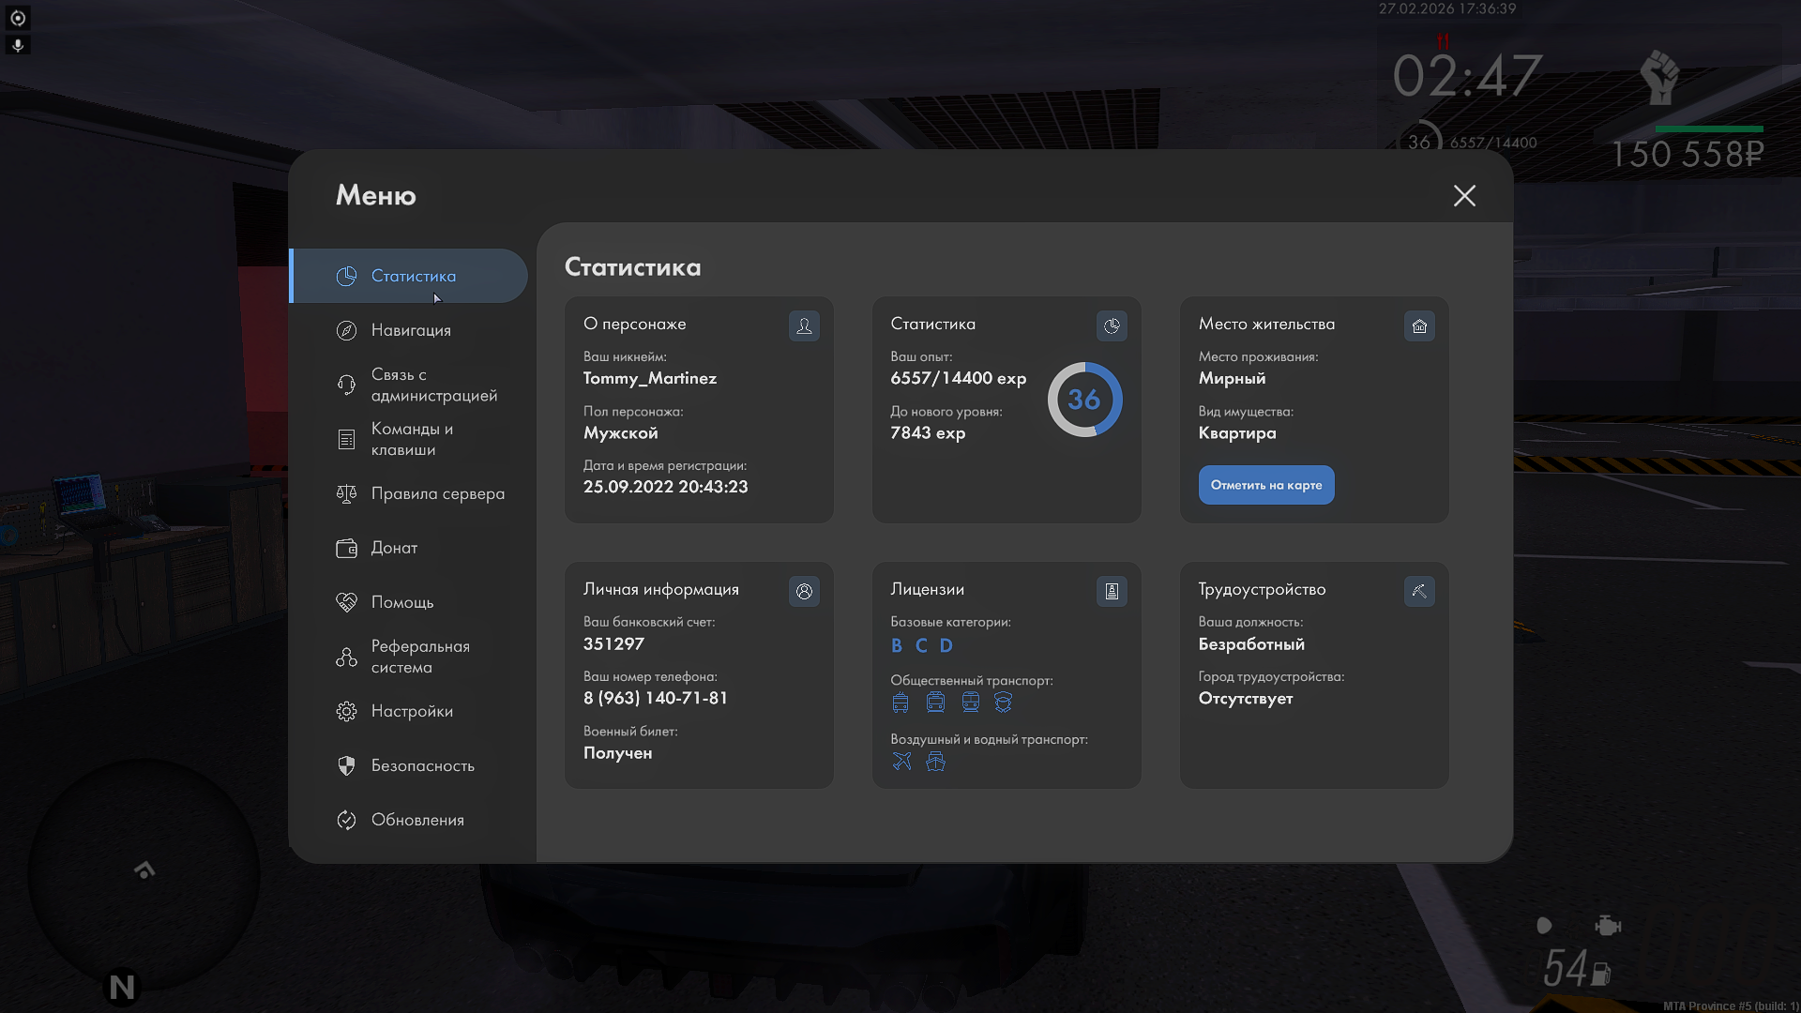Select Правила сервера in the sidebar
Image resolution: width=1801 pixels, height=1013 pixels.
click(437, 493)
